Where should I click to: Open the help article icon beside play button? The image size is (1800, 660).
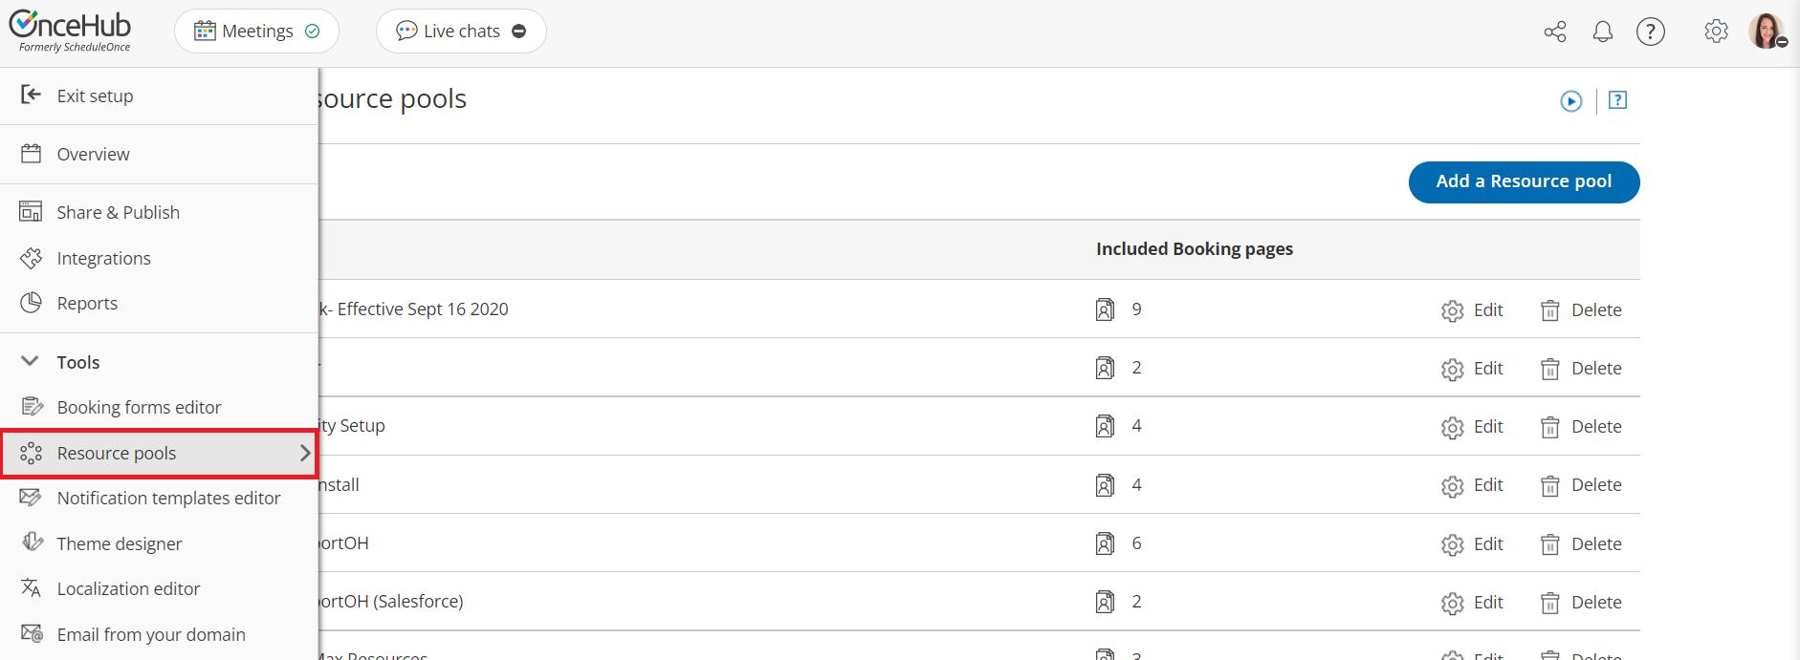[1618, 100]
